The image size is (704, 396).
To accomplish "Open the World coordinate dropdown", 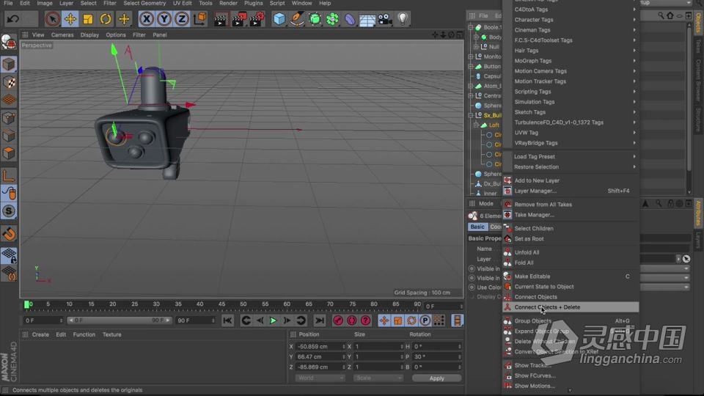I will tap(320, 378).
